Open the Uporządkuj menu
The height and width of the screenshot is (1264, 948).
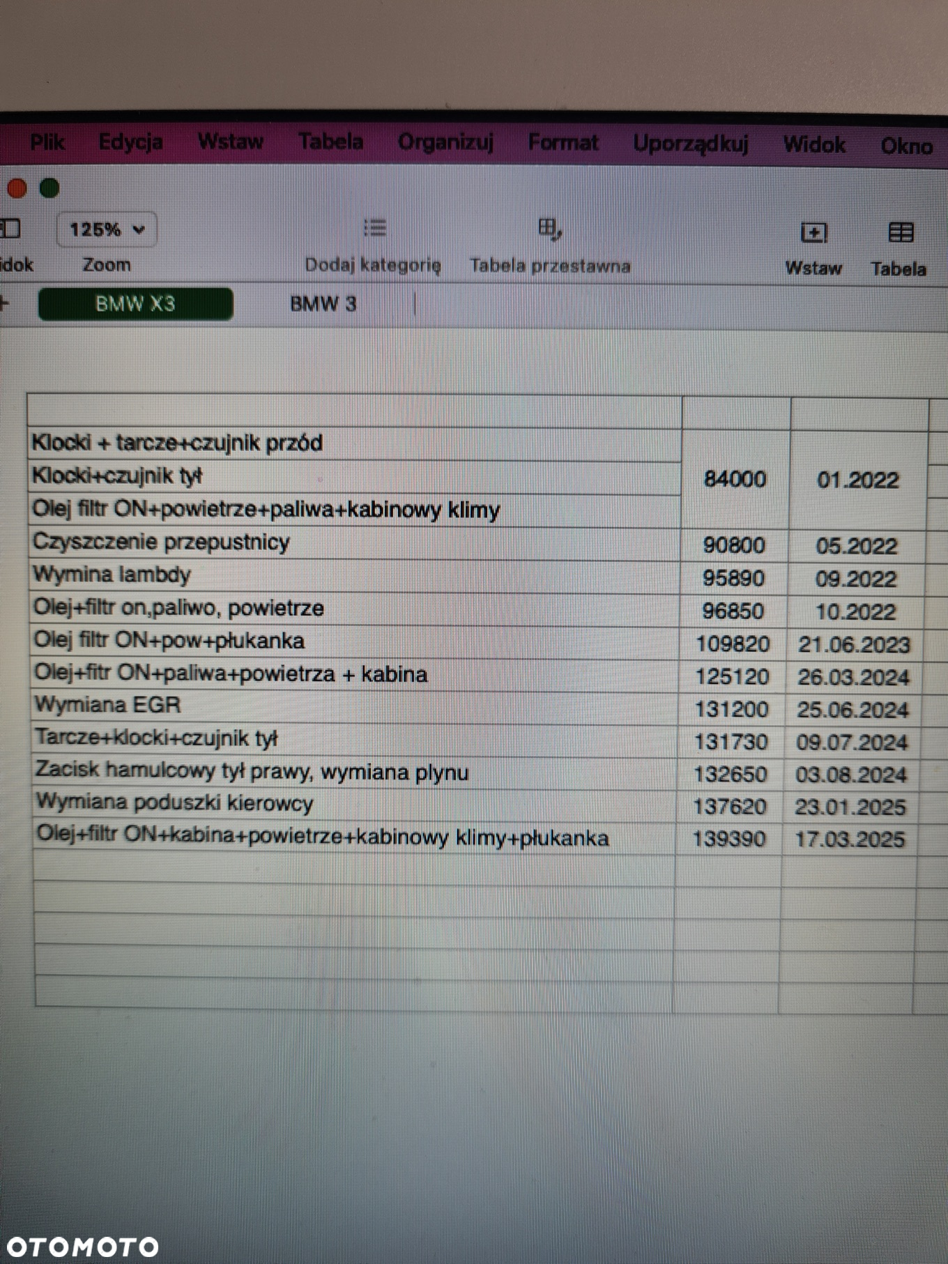coord(691,144)
